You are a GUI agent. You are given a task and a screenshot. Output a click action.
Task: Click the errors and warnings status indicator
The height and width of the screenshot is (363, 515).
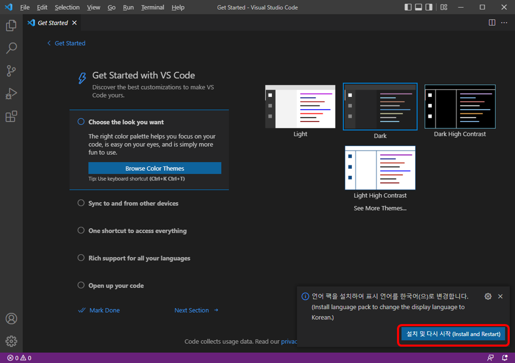(19, 358)
